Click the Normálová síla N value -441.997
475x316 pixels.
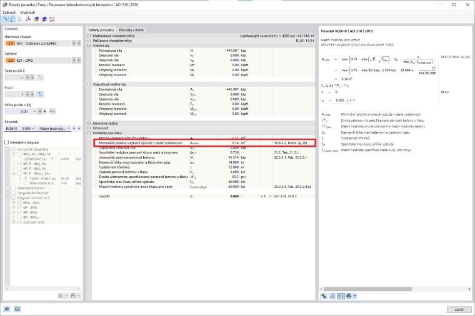(232, 51)
